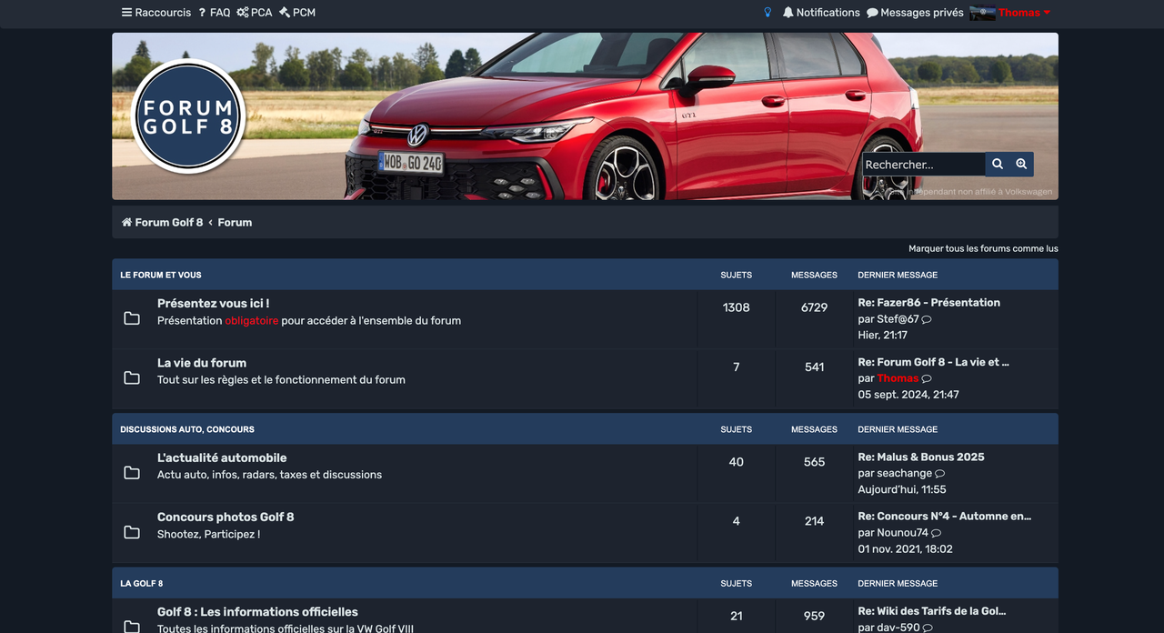
Task: Open Notifications bell menu
Action: (821, 13)
